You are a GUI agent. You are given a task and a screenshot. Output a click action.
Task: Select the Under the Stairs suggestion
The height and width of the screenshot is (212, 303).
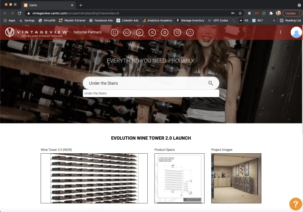pyautogui.click(x=151, y=93)
